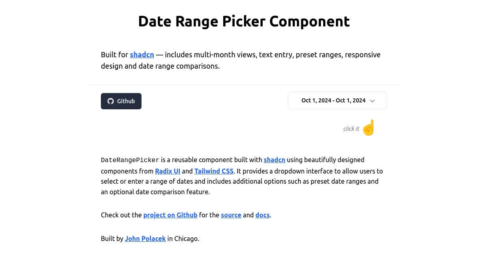Click the 'source' link

(231, 215)
